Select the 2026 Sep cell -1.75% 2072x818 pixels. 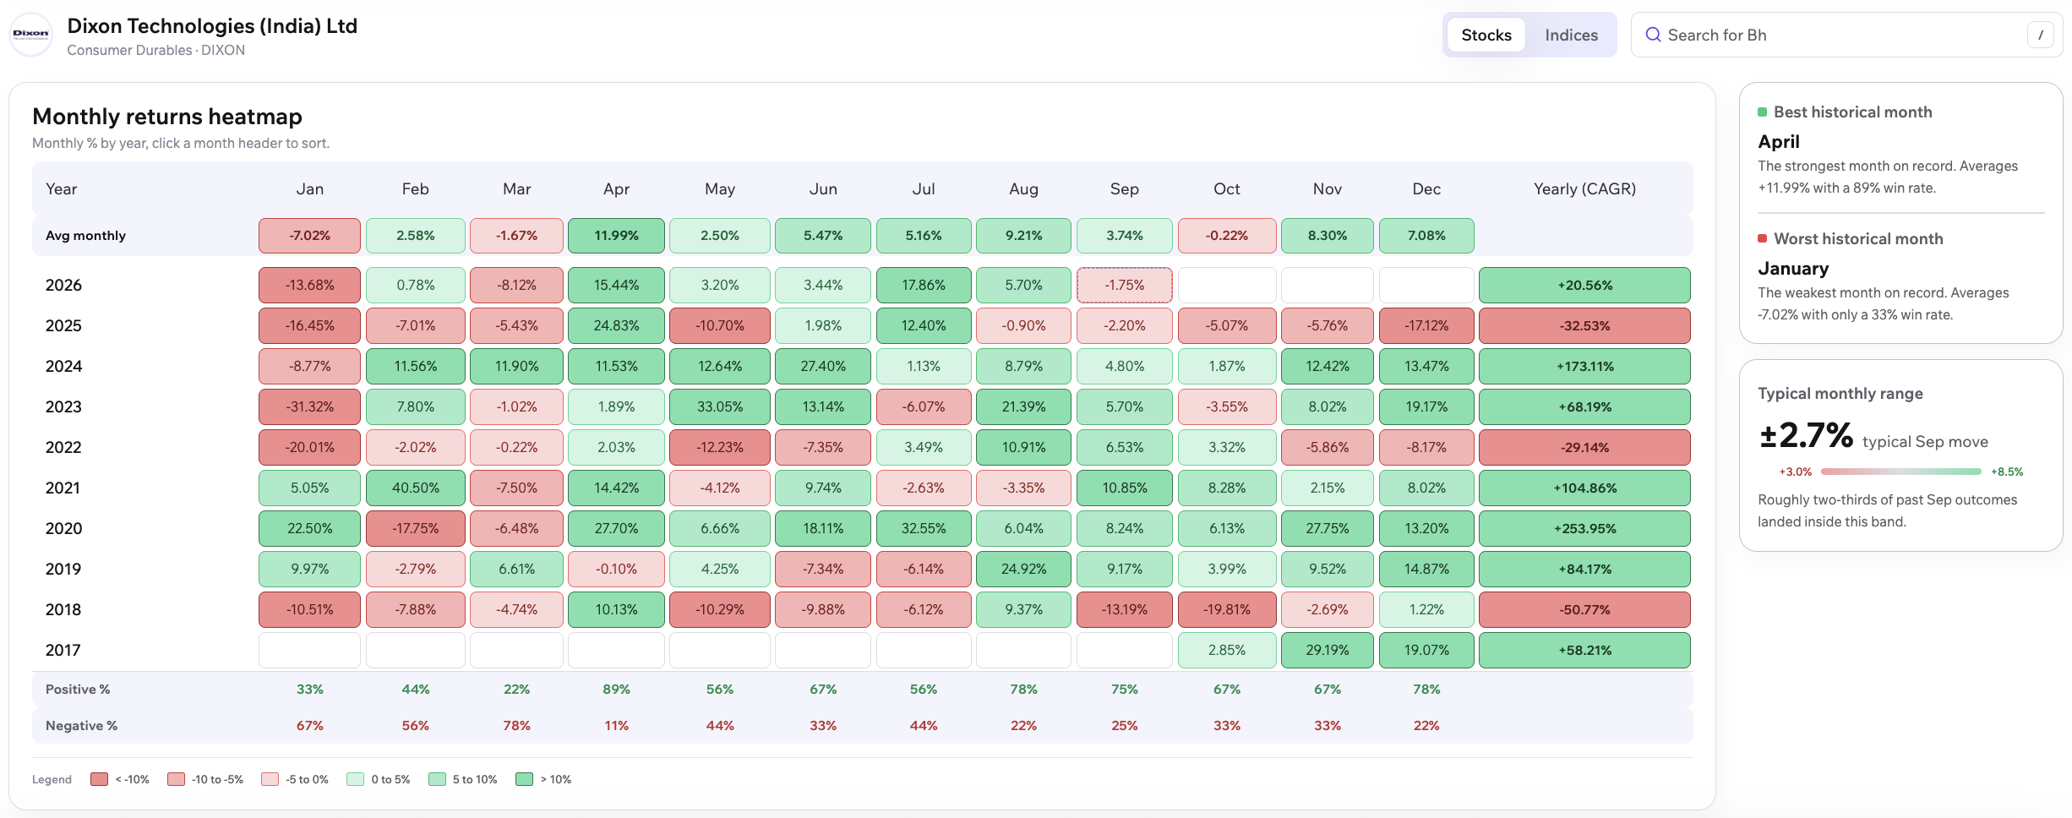click(x=1124, y=285)
